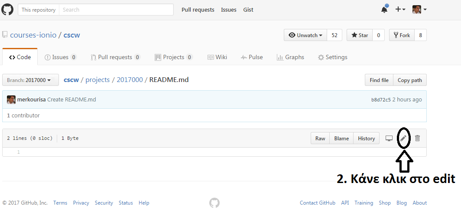Image resolution: width=461 pixels, height=221 pixels.
Task: Click projects in the breadcrumb path
Action: (x=97, y=79)
